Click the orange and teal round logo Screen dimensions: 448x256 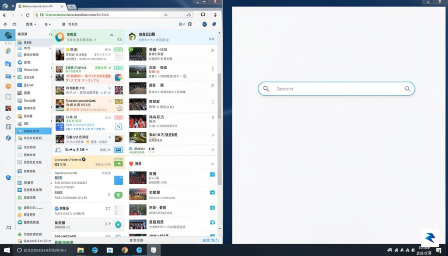59,37
